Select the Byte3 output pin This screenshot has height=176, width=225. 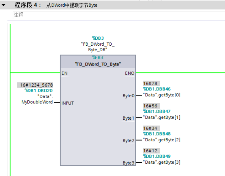pyautogui.click(x=128, y=163)
